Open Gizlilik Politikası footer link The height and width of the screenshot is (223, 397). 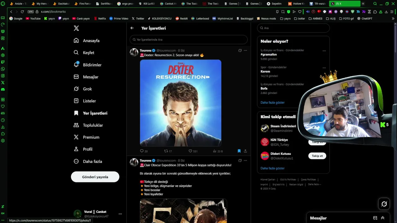(x=288, y=180)
